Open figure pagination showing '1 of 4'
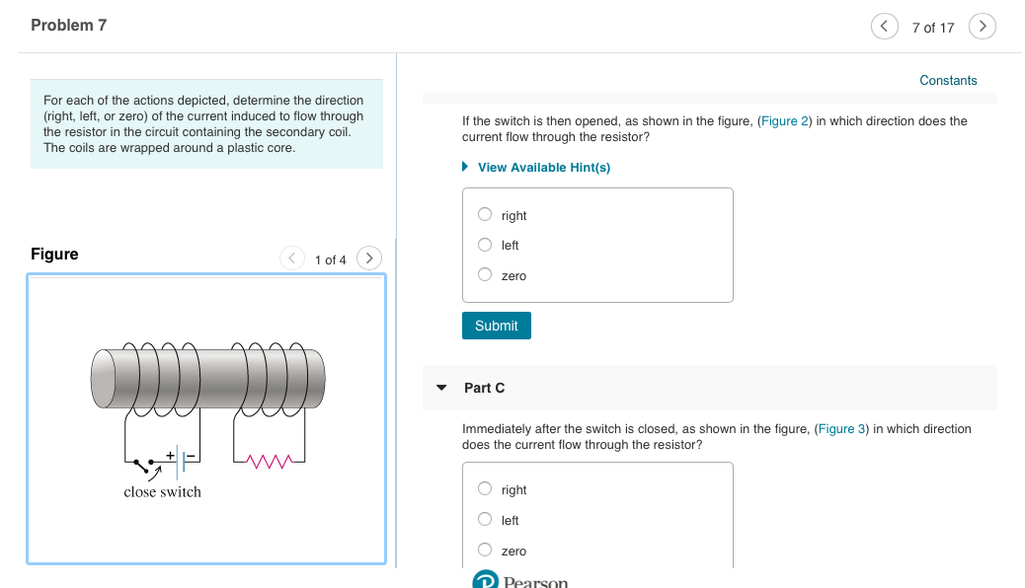Viewport: 1025px width, 588px height. coord(331,258)
